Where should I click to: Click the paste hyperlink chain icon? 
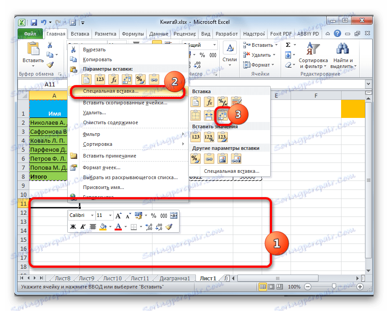209,158
